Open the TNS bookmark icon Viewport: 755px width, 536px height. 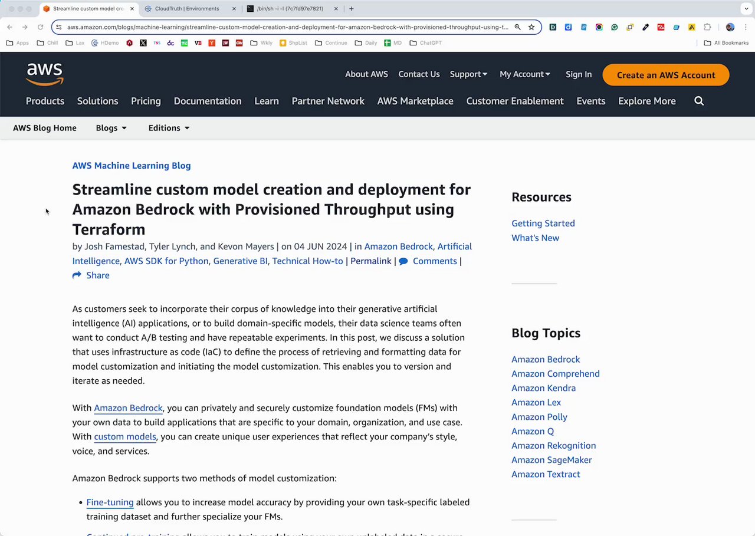tap(157, 43)
